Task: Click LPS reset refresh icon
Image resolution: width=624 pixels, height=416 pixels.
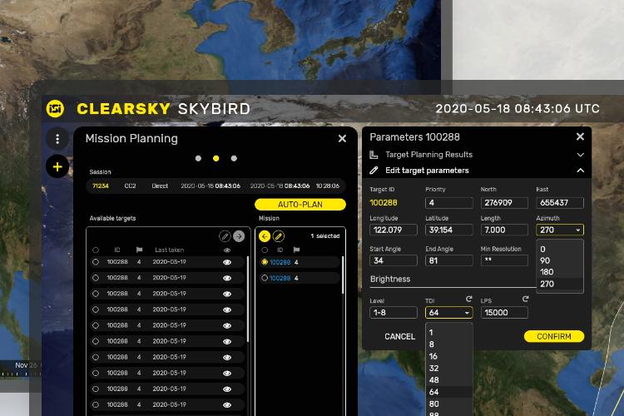Action: [x=525, y=299]
